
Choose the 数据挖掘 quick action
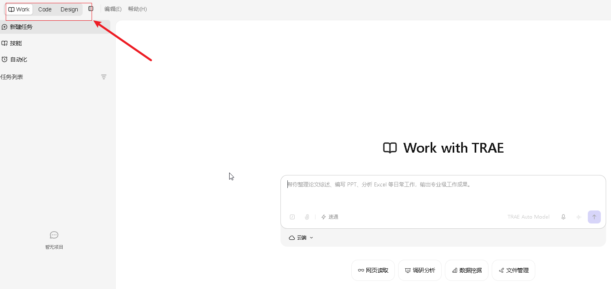(466, 270)
